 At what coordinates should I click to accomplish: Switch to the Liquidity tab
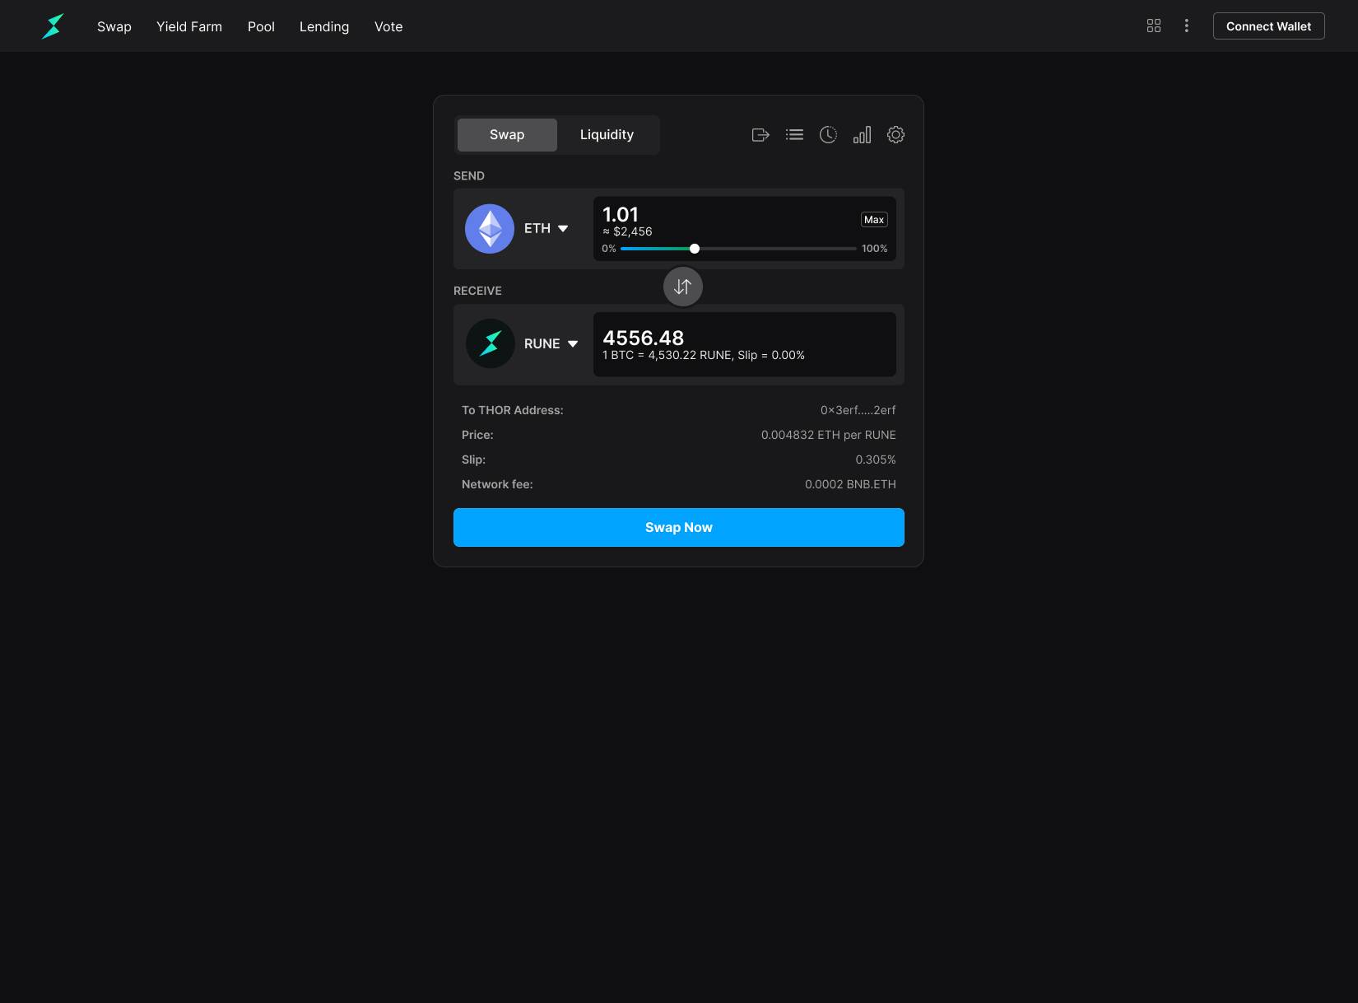(x=607, y=135)
